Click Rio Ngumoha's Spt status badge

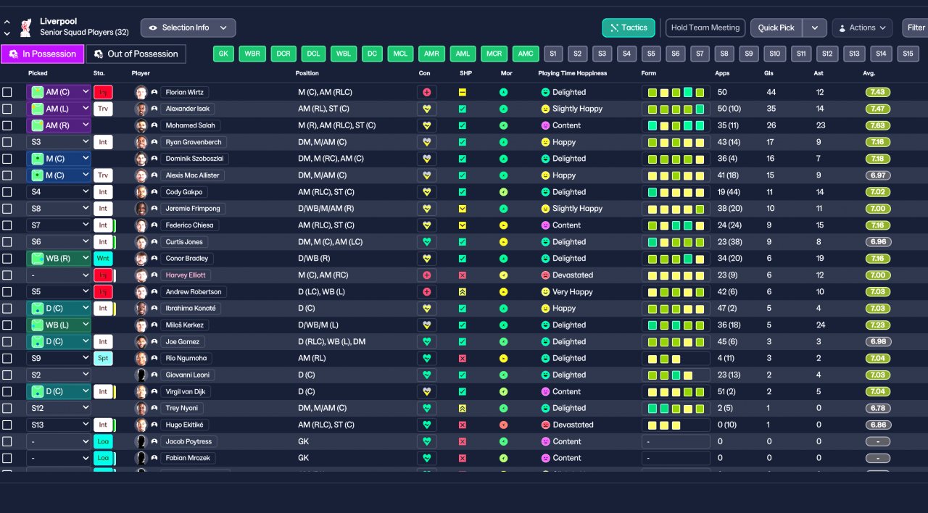(103, 358)
